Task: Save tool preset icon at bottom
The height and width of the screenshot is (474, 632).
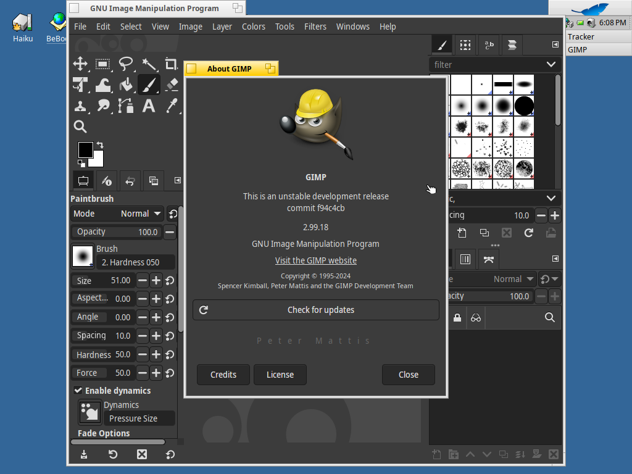Action: click(84, 455)
